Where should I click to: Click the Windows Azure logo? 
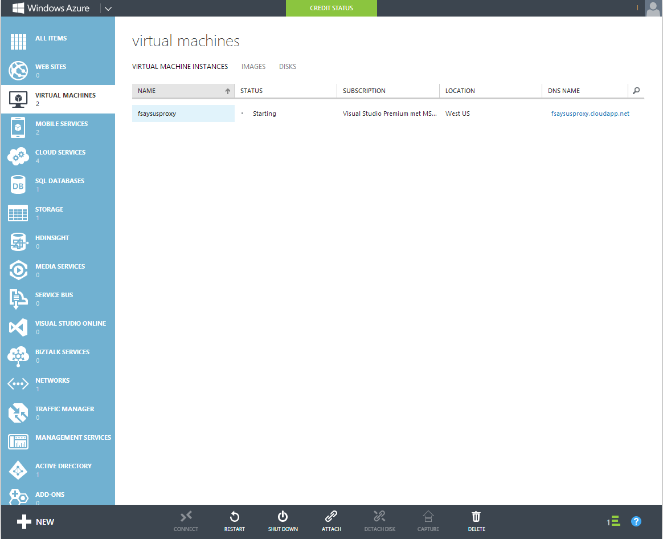point(51,8)
